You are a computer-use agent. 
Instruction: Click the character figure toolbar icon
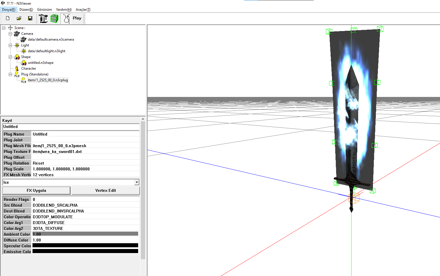coord(66,19)
